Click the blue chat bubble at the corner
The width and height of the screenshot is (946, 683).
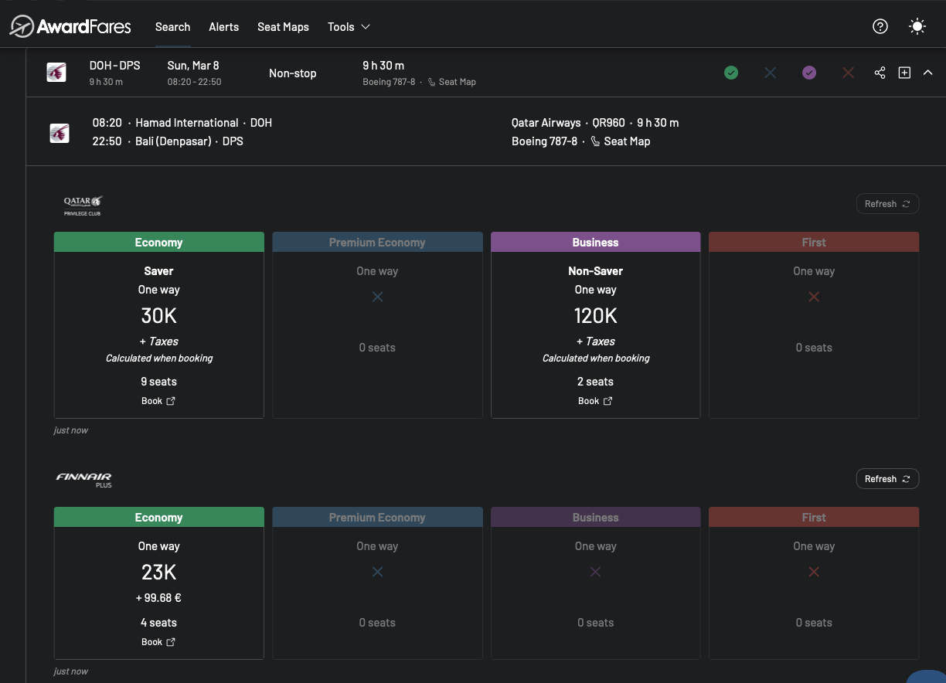click(x=926, y=676)
